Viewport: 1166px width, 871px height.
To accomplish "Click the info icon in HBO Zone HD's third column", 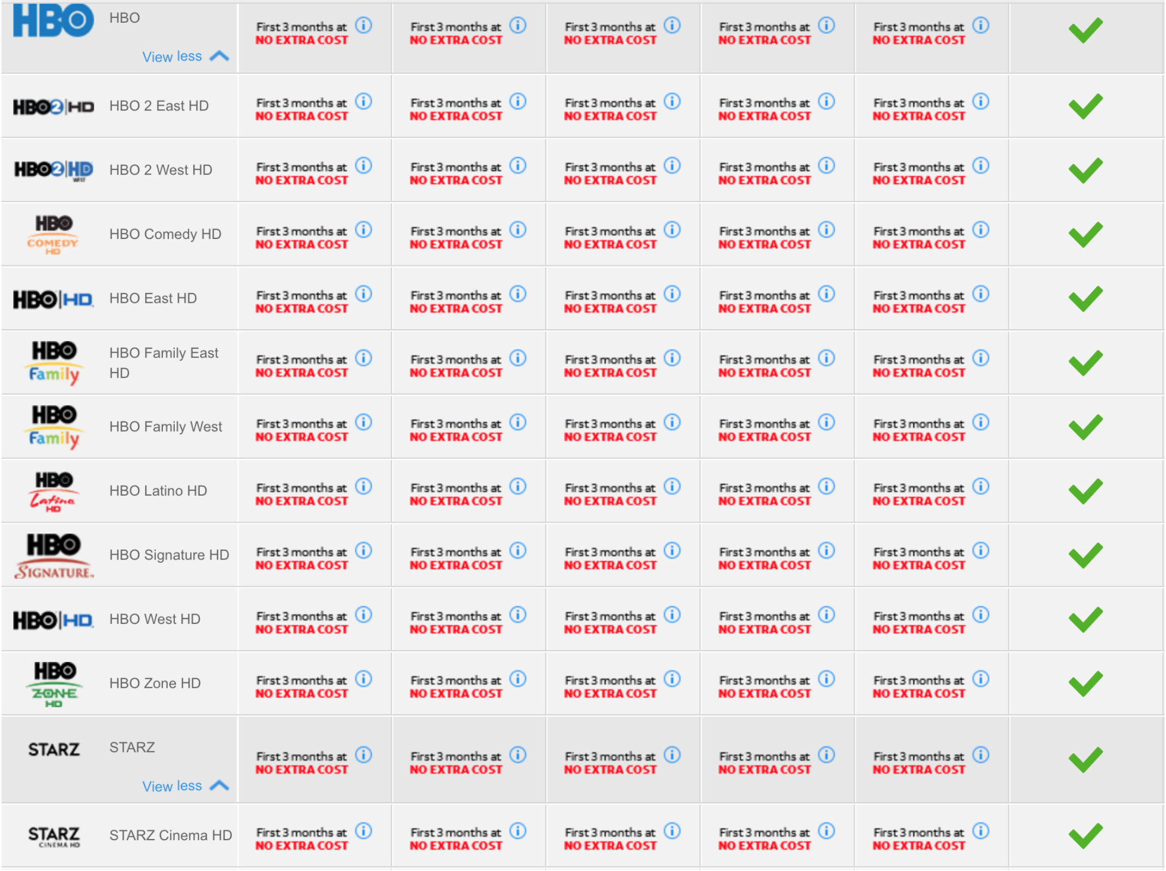I will [x=672, y=679].
